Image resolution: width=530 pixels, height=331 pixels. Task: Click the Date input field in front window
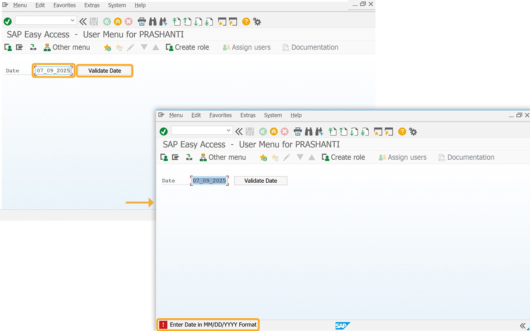209,181
